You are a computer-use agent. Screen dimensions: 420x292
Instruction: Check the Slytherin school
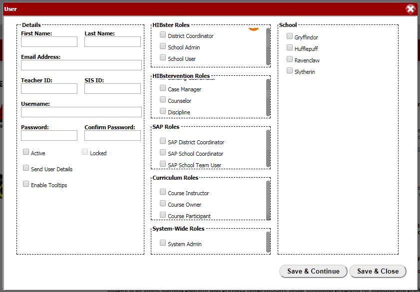[289, 70]
